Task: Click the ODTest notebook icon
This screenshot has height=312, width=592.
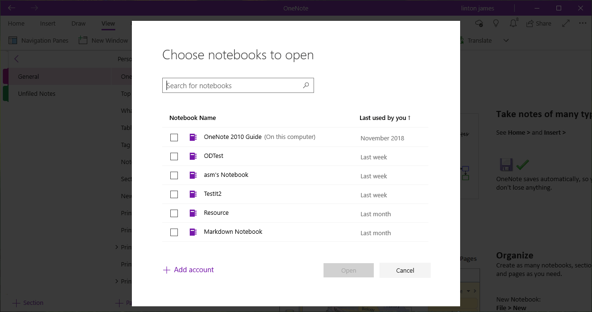Action: pos(193,156)
